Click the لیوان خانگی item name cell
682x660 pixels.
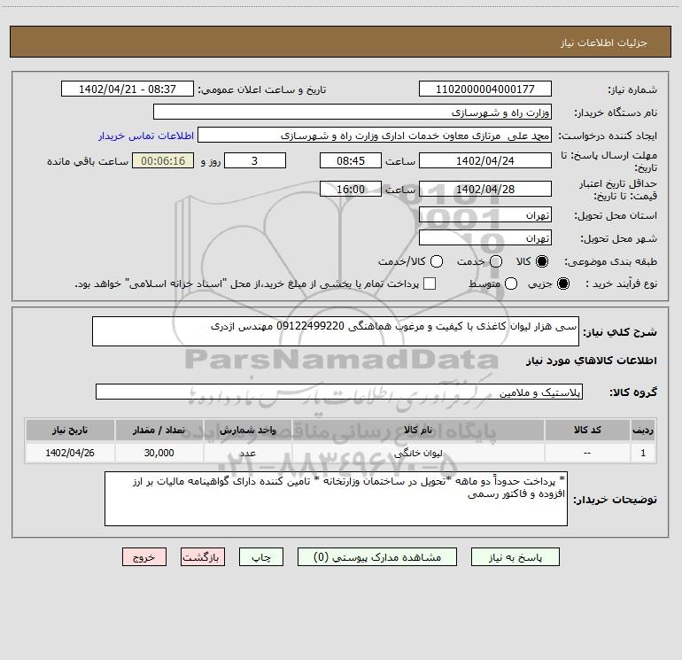418,453
